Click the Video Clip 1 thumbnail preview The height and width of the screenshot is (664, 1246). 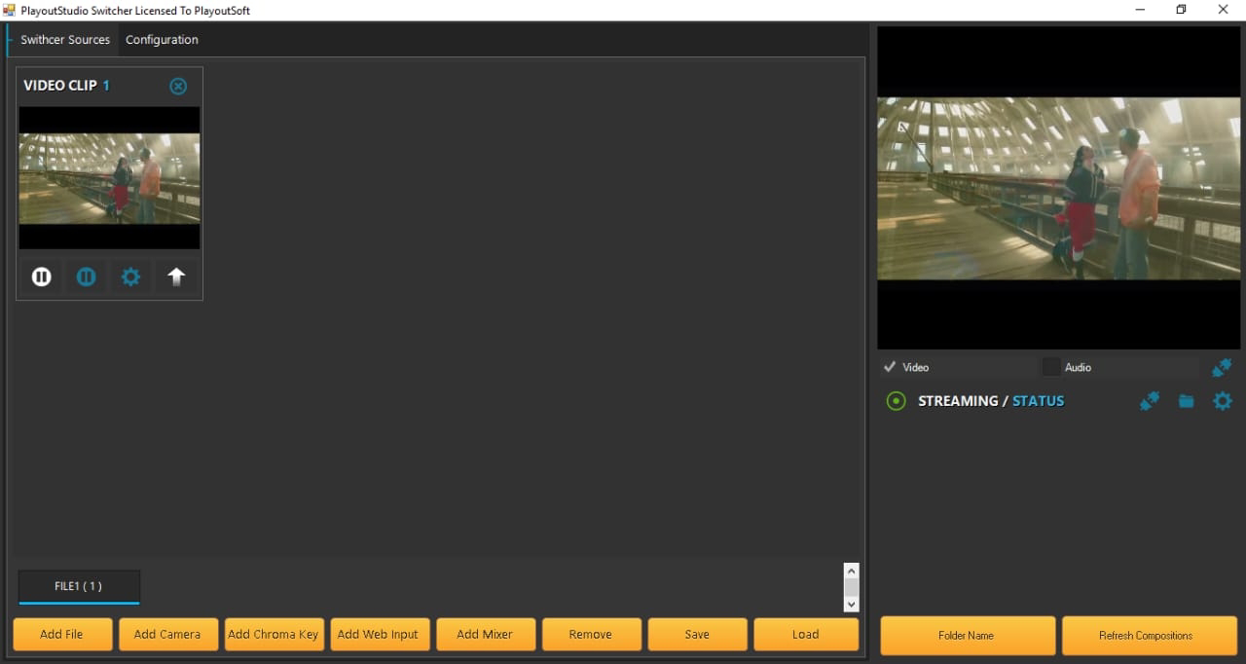coord(109,178)
